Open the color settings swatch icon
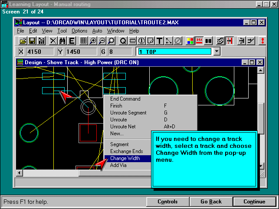 (x=190, y=41)
